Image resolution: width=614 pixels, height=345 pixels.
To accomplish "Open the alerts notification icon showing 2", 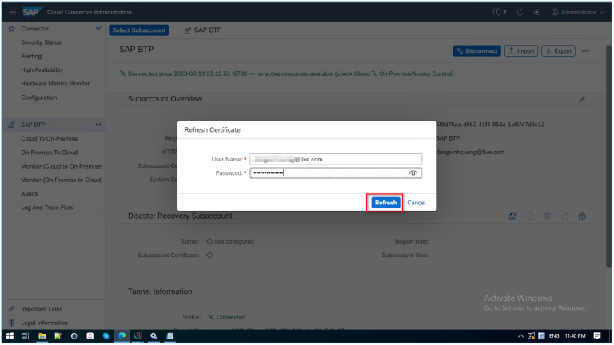I will [x=500, y=12].
